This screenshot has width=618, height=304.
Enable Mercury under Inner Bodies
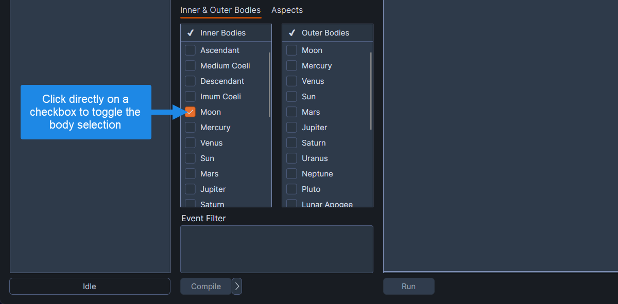pyautogui.click(x=190, y=127)
